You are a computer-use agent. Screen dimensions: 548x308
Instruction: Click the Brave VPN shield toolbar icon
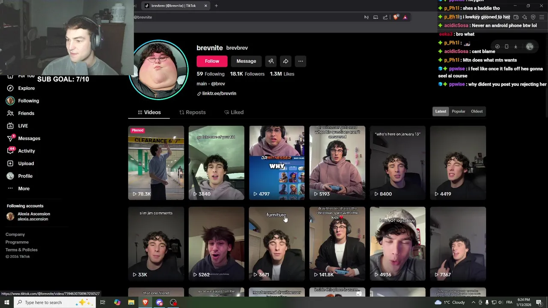point(533,17)
